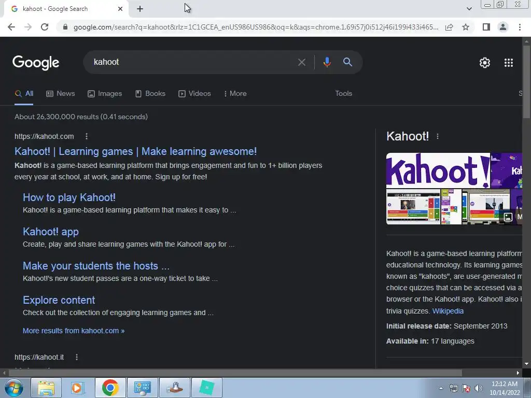The width and height of the screenshot is (531, 398).
Task: Open Google apps grid
Action: pos(509,63)
